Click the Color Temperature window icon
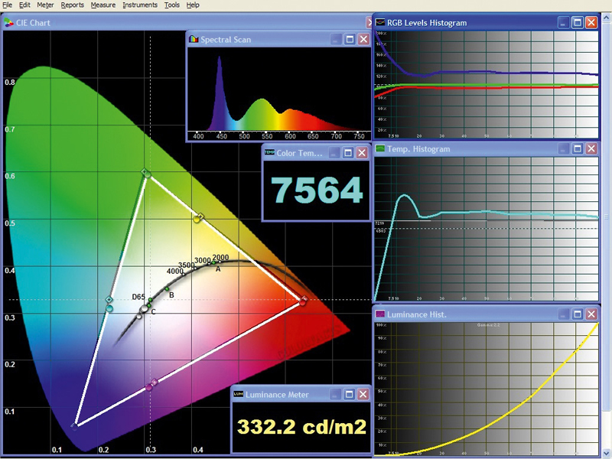612x459 pixels. click(269, 152)
